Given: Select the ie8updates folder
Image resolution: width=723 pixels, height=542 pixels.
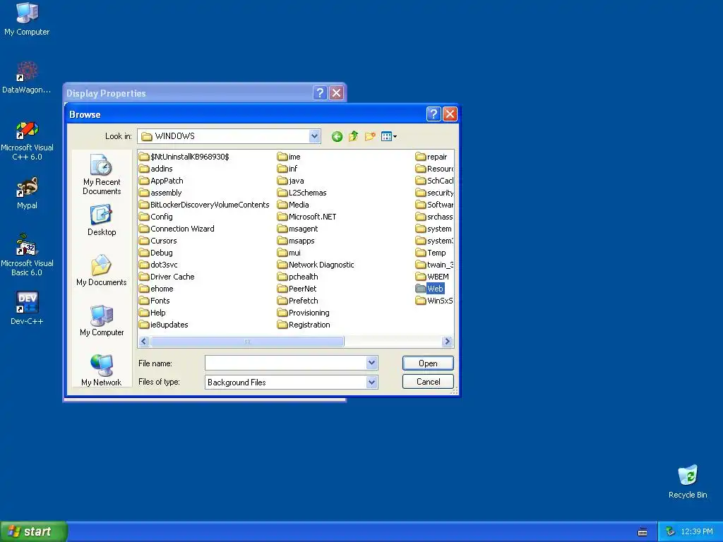Looking at the screenshot, I should tap(164, 325).
